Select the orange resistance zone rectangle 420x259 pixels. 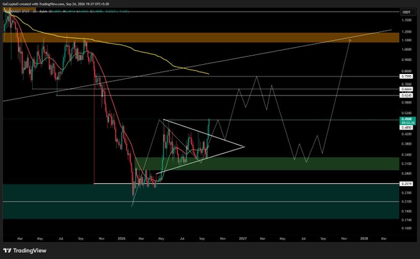click(x=201, y=38)
